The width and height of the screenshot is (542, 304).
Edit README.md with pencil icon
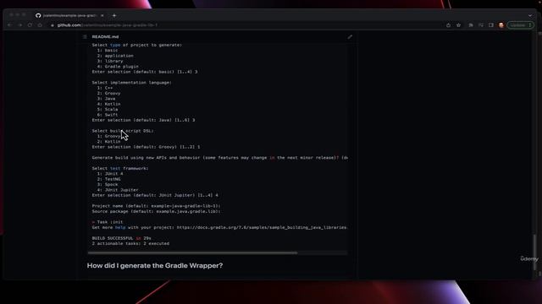pos(350,36)
